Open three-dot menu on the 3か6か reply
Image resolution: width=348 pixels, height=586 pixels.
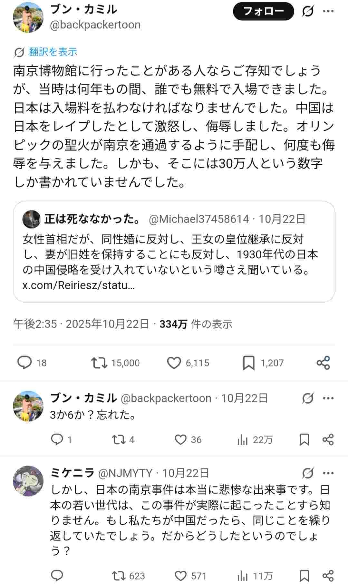328,398
